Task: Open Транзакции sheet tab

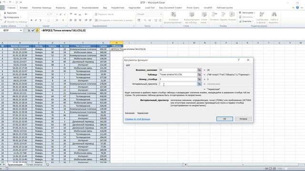Action: [15, 165]
